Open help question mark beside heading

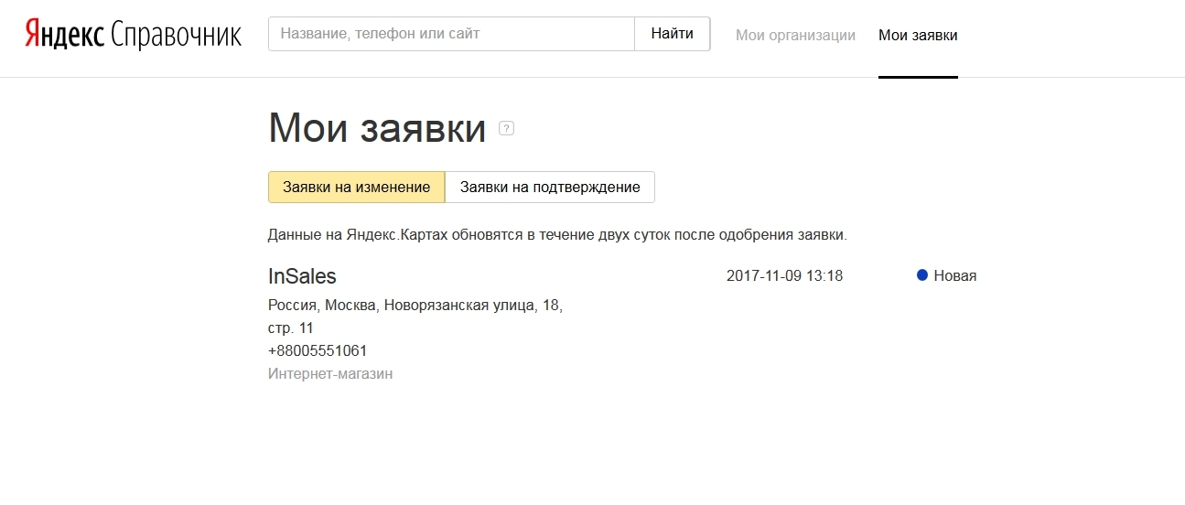pos(506,129)
